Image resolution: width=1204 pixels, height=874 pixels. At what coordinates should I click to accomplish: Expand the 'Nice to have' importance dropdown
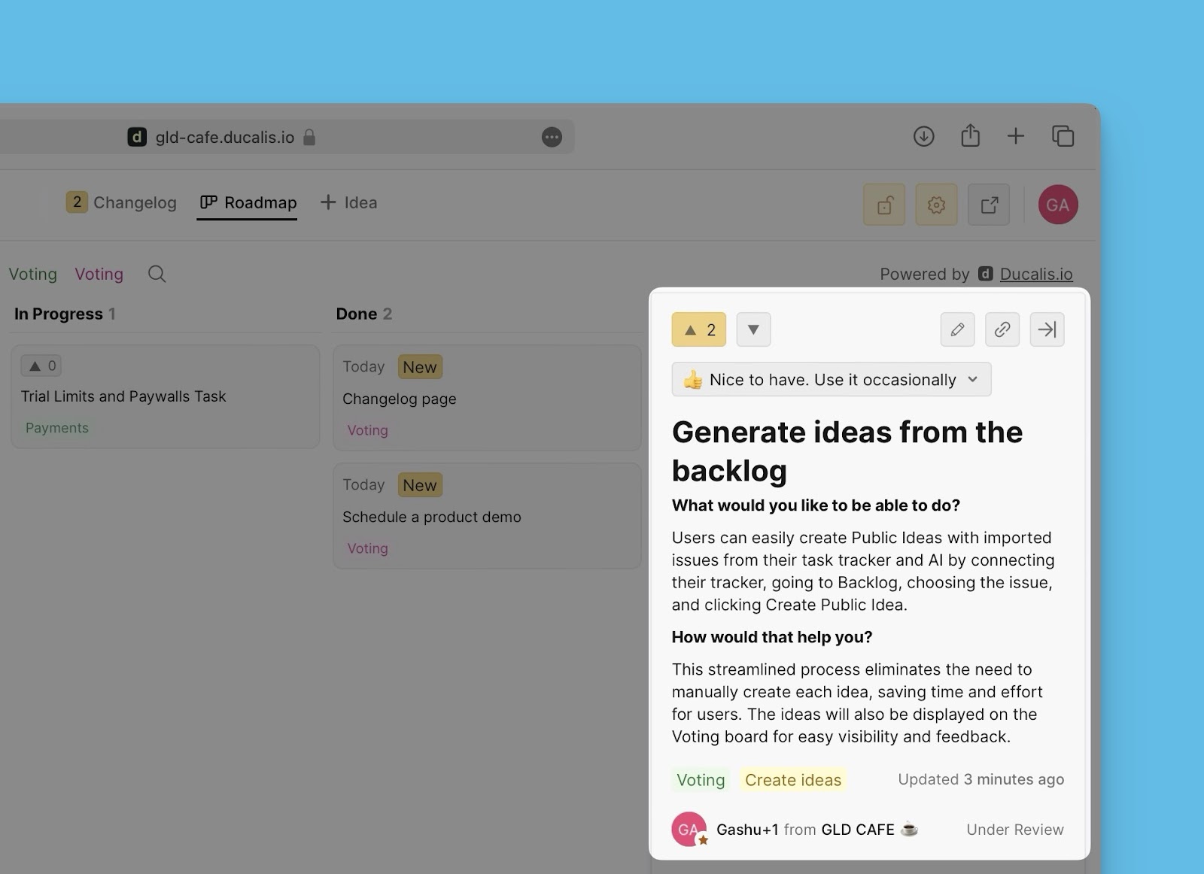click(831, 380)
